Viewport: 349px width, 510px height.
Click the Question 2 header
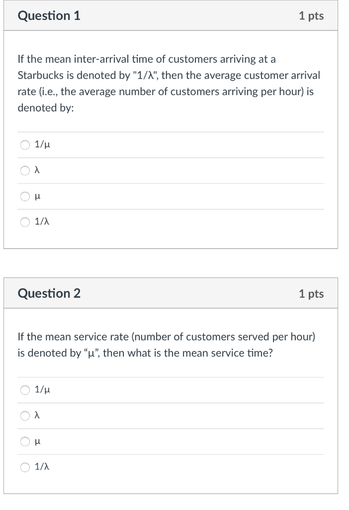click(48, 293)
